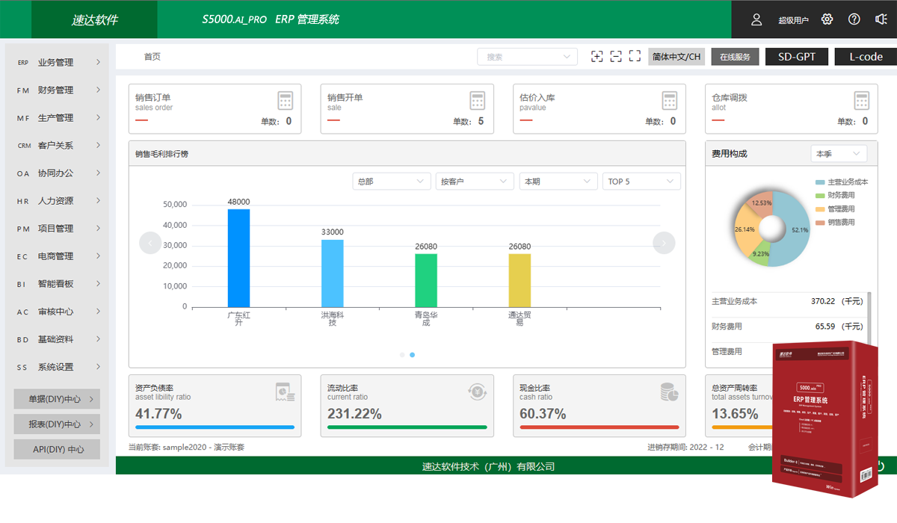Open the 本季 expense period dropdown
Viewport: 897px width, 523px height.
[x=839, y=154]
